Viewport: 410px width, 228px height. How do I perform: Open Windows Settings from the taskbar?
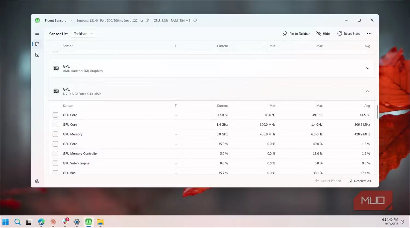point(77,222)
